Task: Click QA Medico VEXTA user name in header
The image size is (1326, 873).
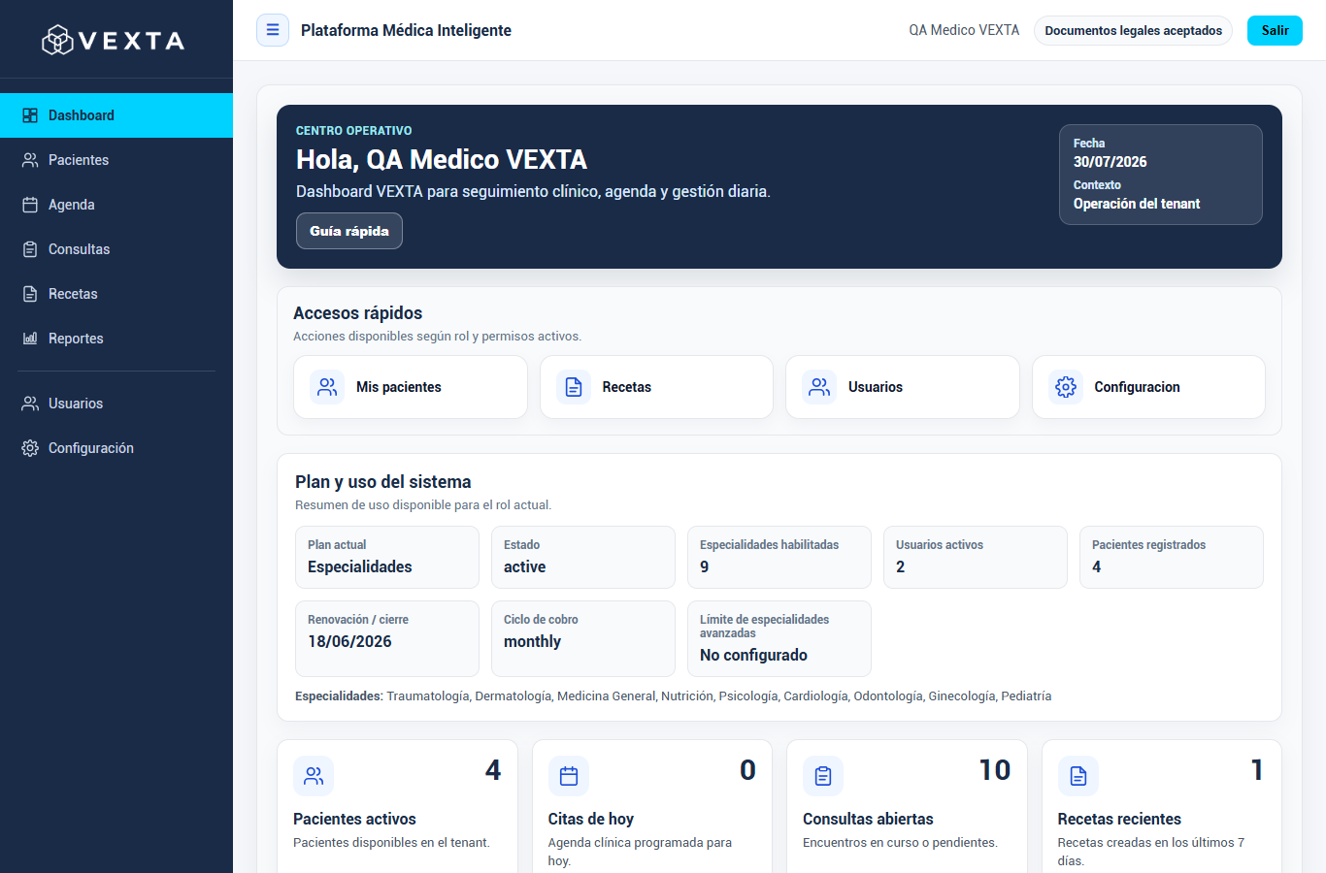Action: point(964,30)
